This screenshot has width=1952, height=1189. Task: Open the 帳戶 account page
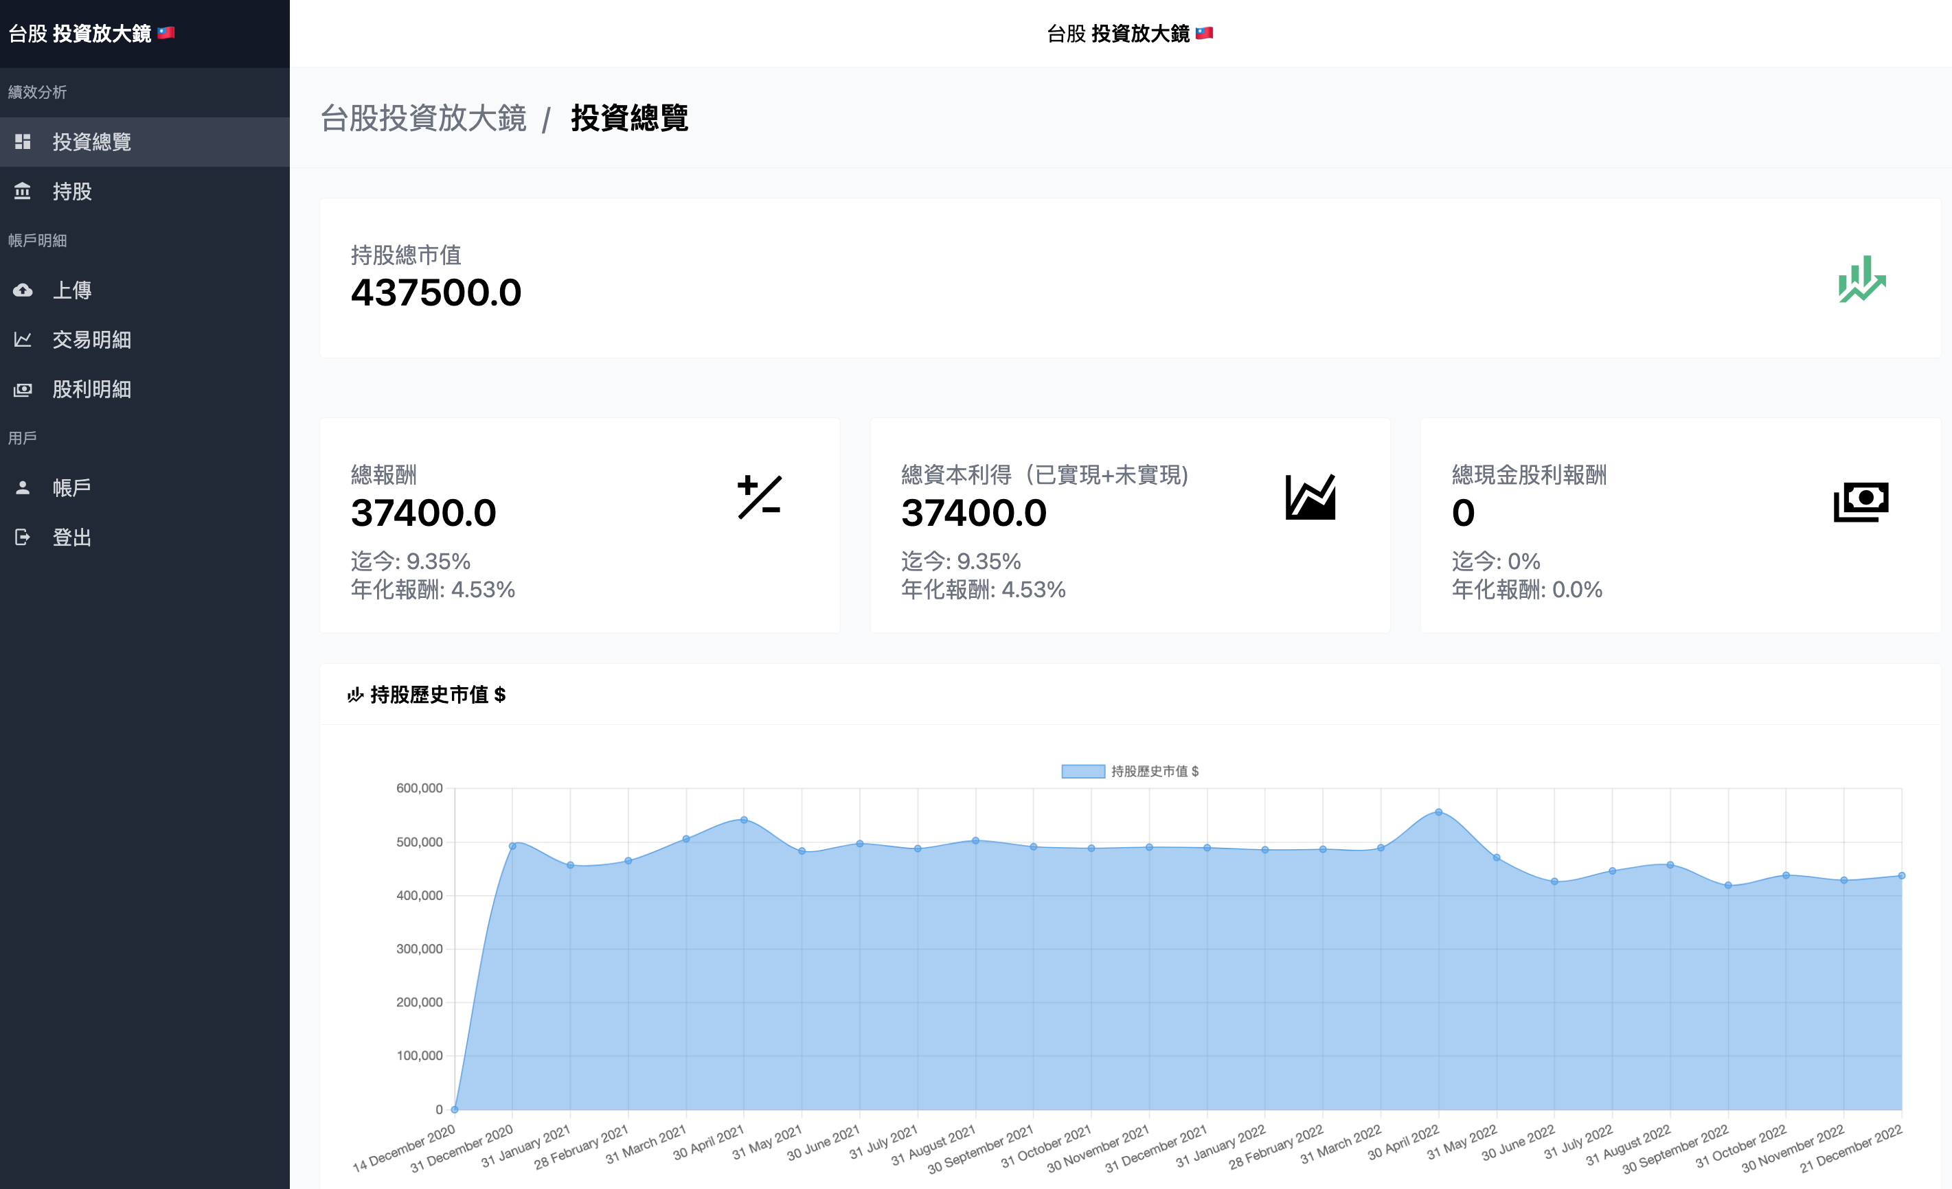[145, 487]
